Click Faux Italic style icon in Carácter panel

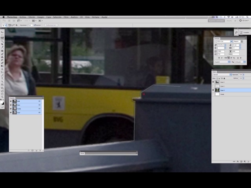(x=222, y=58)
